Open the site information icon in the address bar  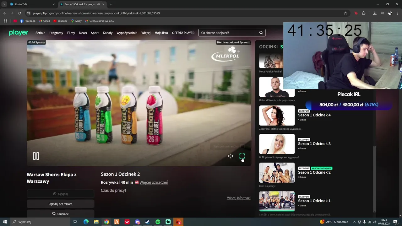29,13
